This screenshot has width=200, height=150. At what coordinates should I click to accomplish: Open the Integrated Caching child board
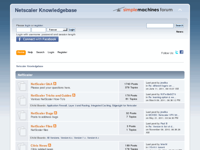[x=101, y=106]
